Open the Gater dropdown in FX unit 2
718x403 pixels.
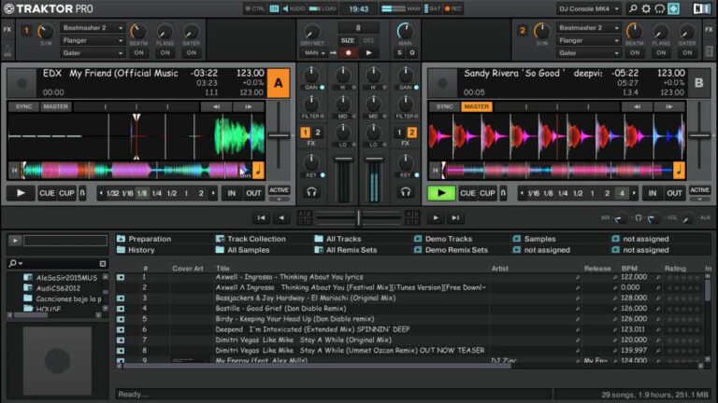(589, 53)
